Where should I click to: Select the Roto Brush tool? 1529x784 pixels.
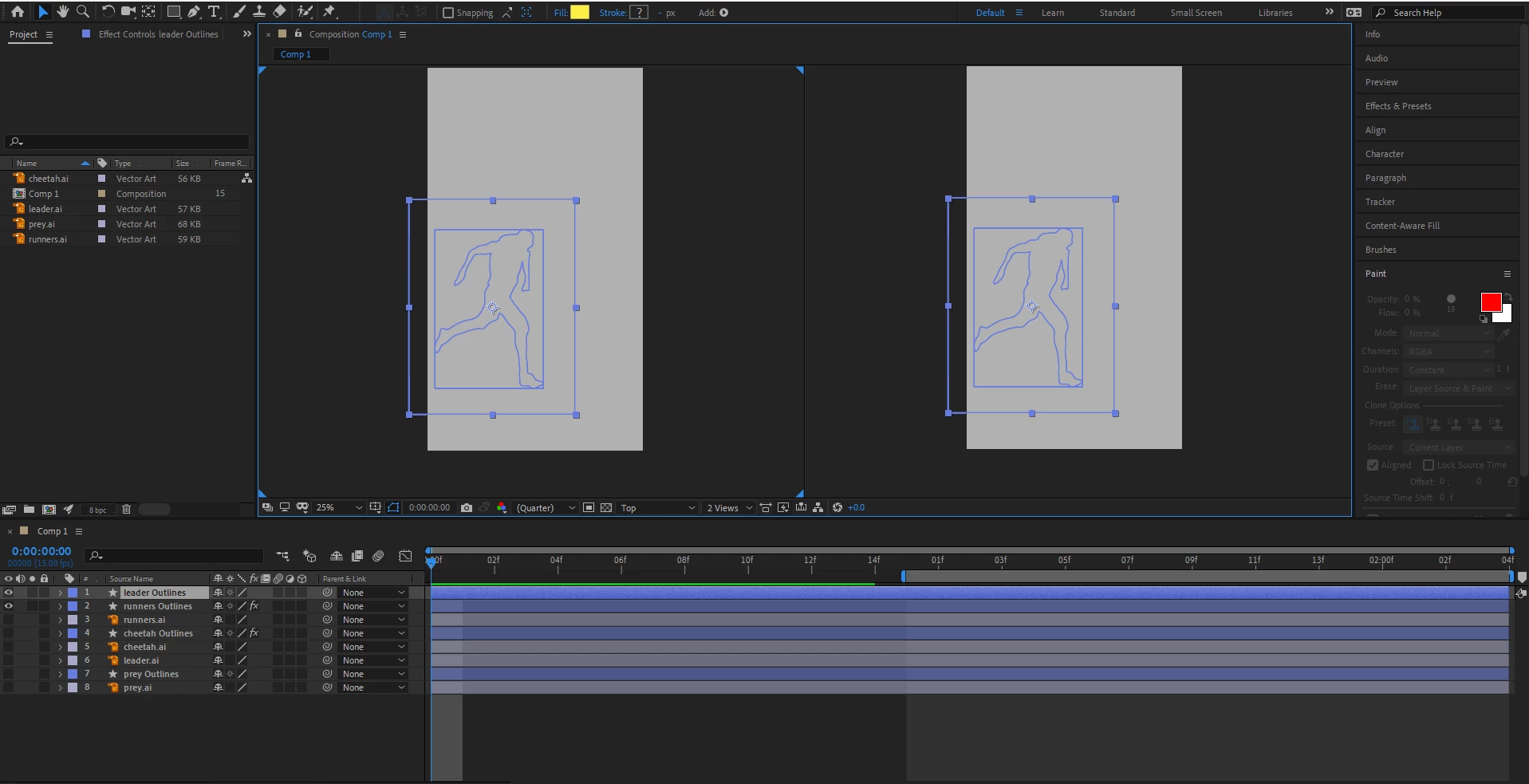click(x=305, y=12)
